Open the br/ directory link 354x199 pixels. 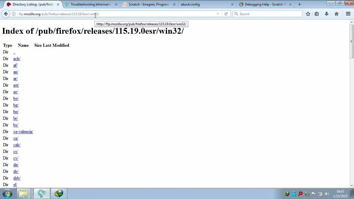click(15, 118)
